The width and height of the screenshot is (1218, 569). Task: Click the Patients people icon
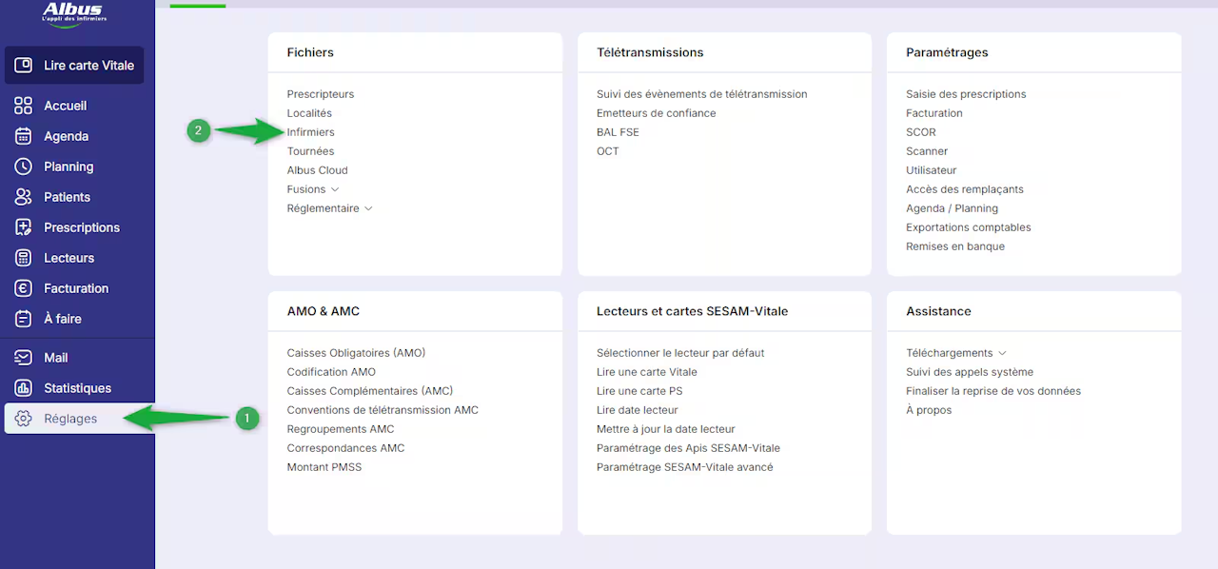pos(24,197)
